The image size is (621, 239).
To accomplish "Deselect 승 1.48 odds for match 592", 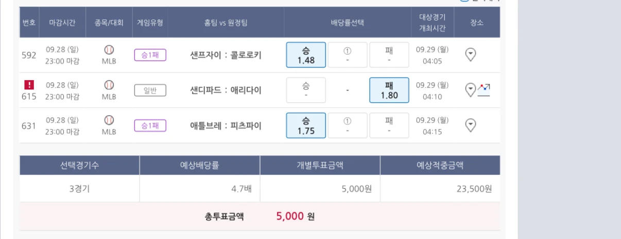I will coord(306,55).
